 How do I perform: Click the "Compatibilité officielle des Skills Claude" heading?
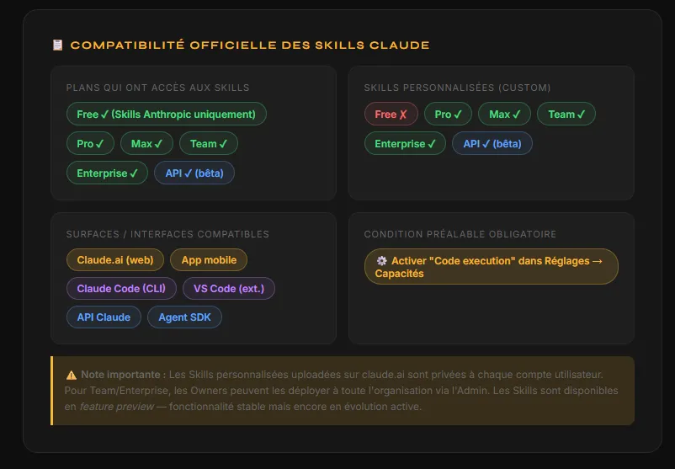click(x=249, y=45)
